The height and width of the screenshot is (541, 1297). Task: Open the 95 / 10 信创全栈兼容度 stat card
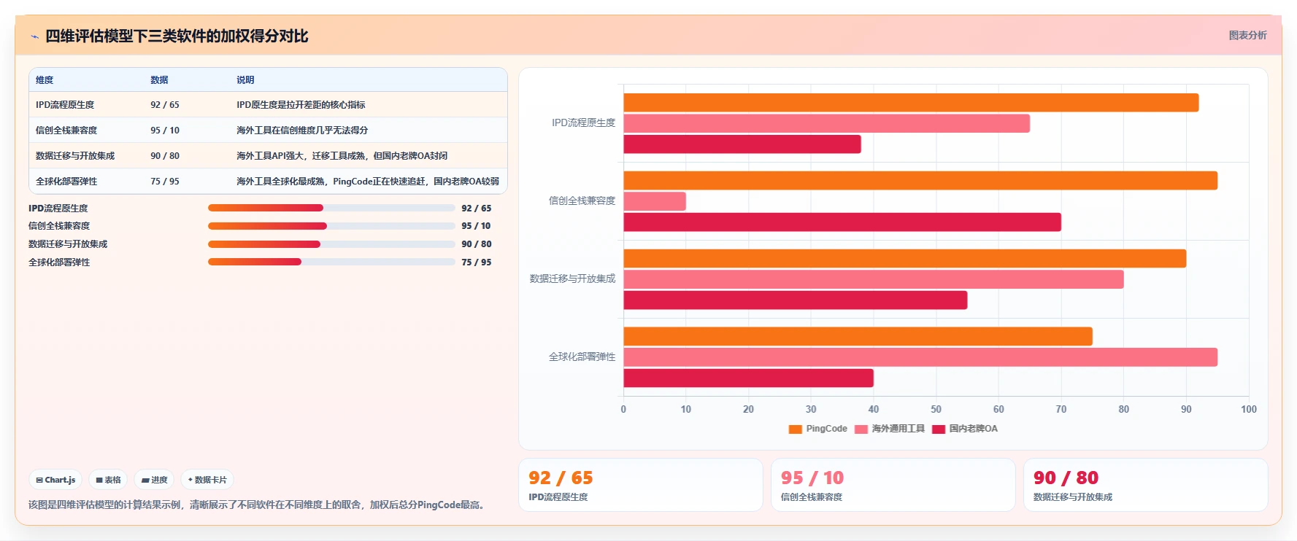tap(893, 485)
